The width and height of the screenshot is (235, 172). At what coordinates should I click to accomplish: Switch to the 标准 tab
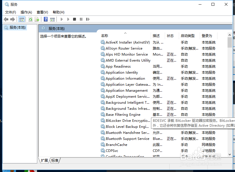pos(55,161)
